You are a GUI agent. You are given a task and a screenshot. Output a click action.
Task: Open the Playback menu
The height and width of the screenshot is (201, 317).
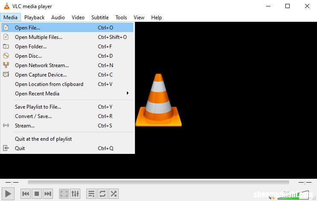pos(34,18)
